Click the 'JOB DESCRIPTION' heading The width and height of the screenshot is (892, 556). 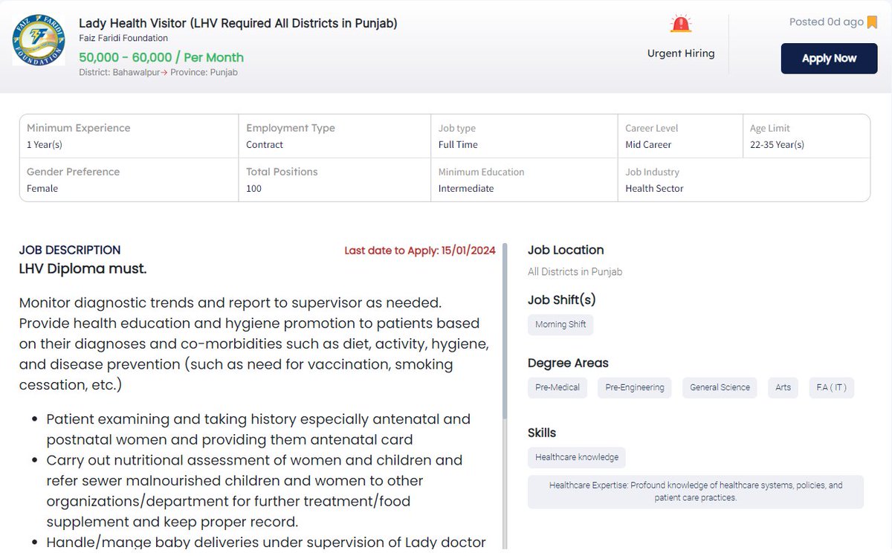pos(70,250)
